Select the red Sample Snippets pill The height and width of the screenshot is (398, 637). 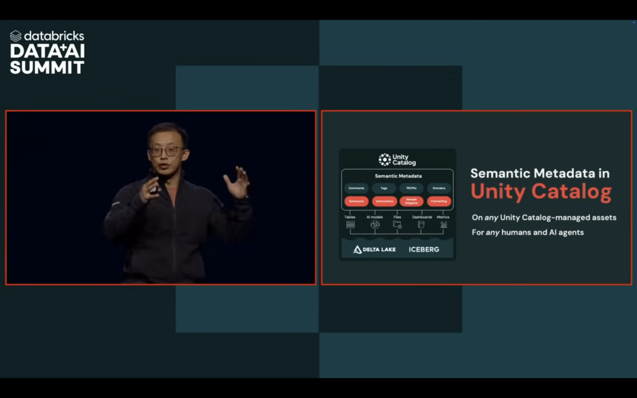click(412, 202)
